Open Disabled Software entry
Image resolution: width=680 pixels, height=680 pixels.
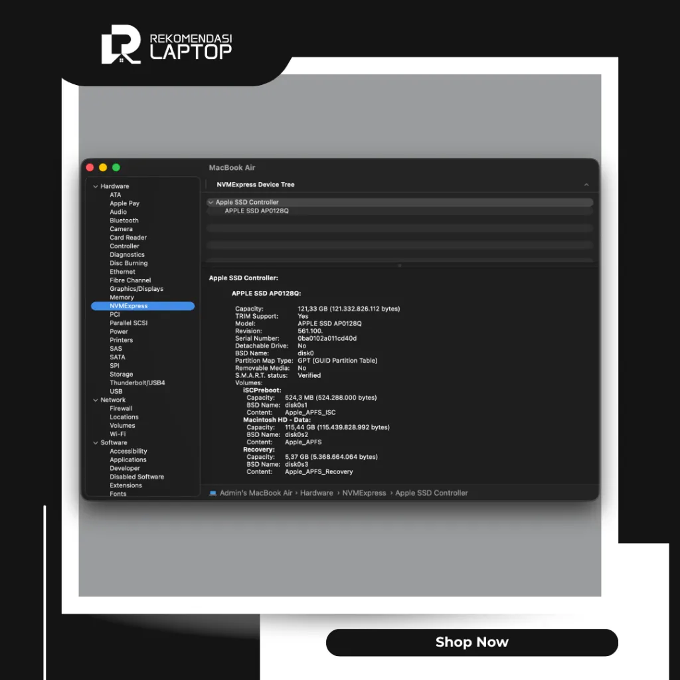click(137, 477)
